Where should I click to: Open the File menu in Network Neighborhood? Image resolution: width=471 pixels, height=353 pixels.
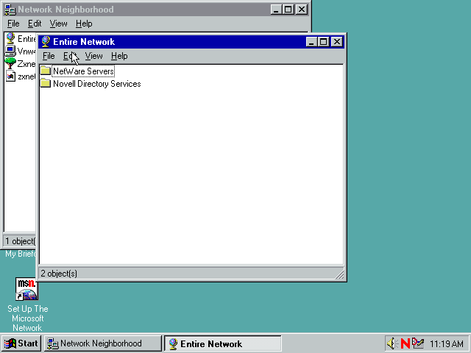[13, 24]
